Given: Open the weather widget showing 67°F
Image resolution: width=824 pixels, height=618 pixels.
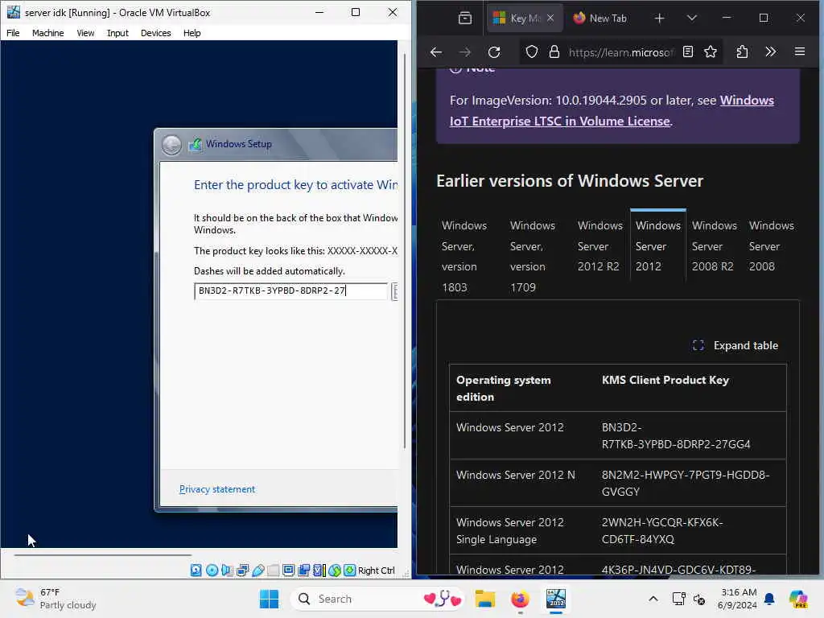Looking at the screenshot, I should point(56,599).
